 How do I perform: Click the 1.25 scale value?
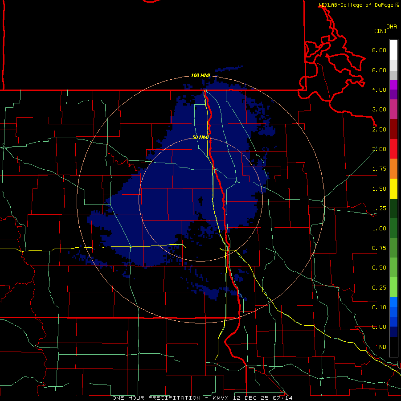coord(379,209)
